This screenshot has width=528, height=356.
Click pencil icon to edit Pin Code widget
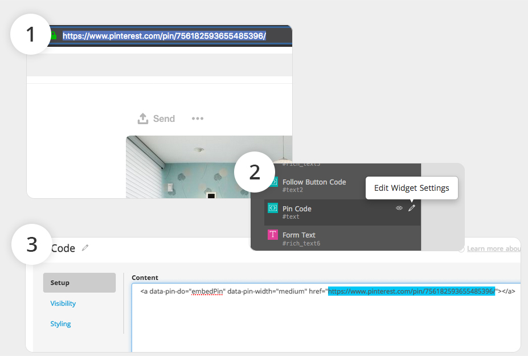point(412,208)
